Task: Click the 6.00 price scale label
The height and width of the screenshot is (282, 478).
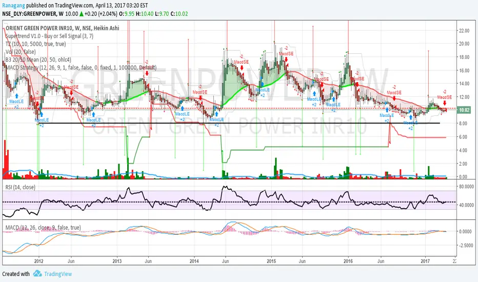Action: (x=463, y=137)
